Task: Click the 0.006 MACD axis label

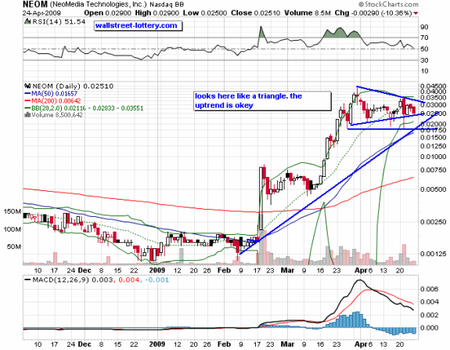Action: click(x=429, y=289)
